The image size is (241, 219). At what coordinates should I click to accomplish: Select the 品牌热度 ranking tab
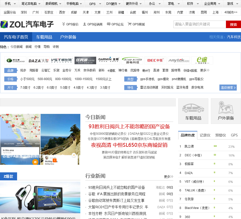188,135
